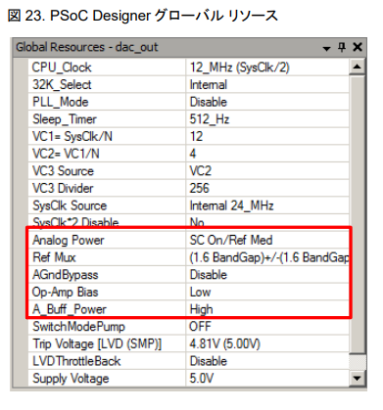Viewport: 383px width, 410px height.
Task: Click the 5.0V supply voltage value
Action: pyautogui.click(x=202, y=379)
